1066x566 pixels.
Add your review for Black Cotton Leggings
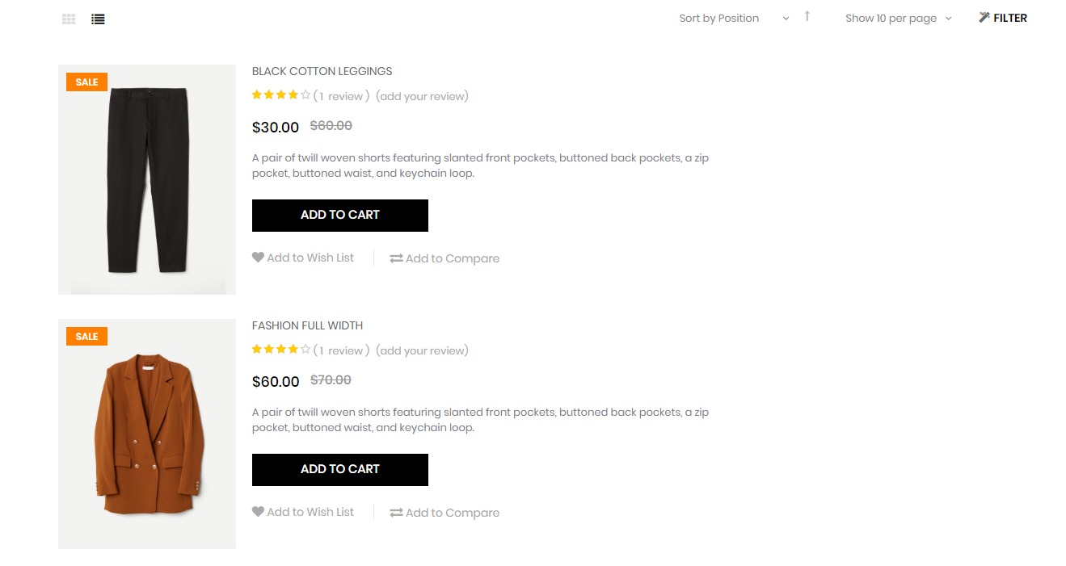click(422, 96)
